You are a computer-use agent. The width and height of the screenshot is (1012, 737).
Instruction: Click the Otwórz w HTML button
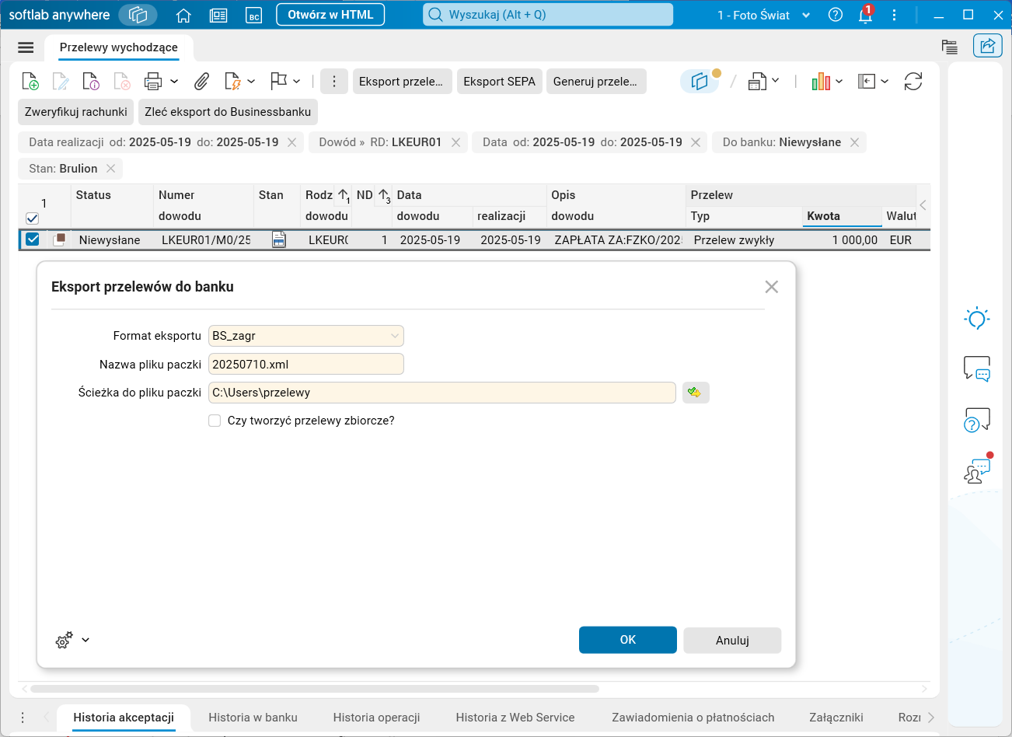tap(330, 15)
